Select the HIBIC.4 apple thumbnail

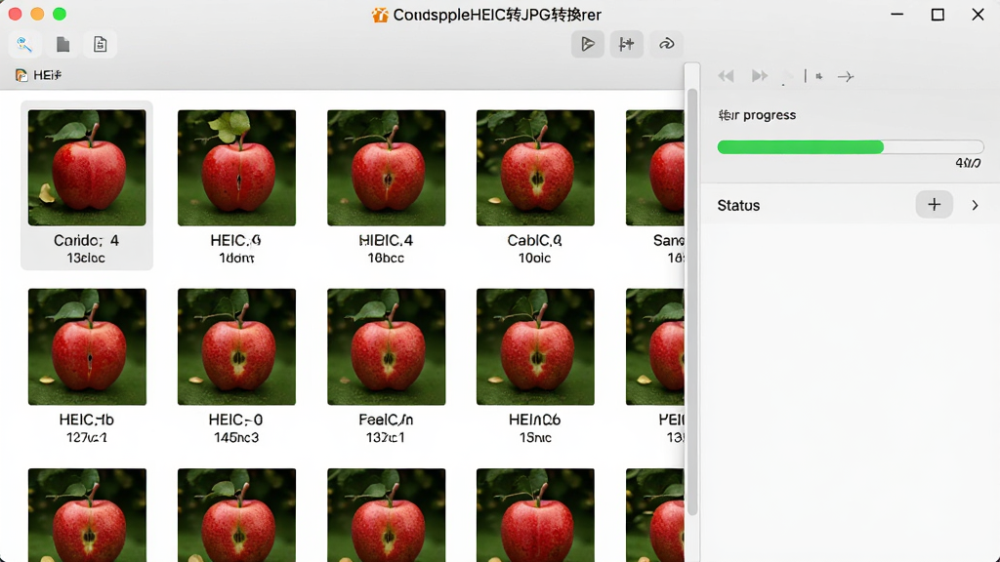click(387, 168)
